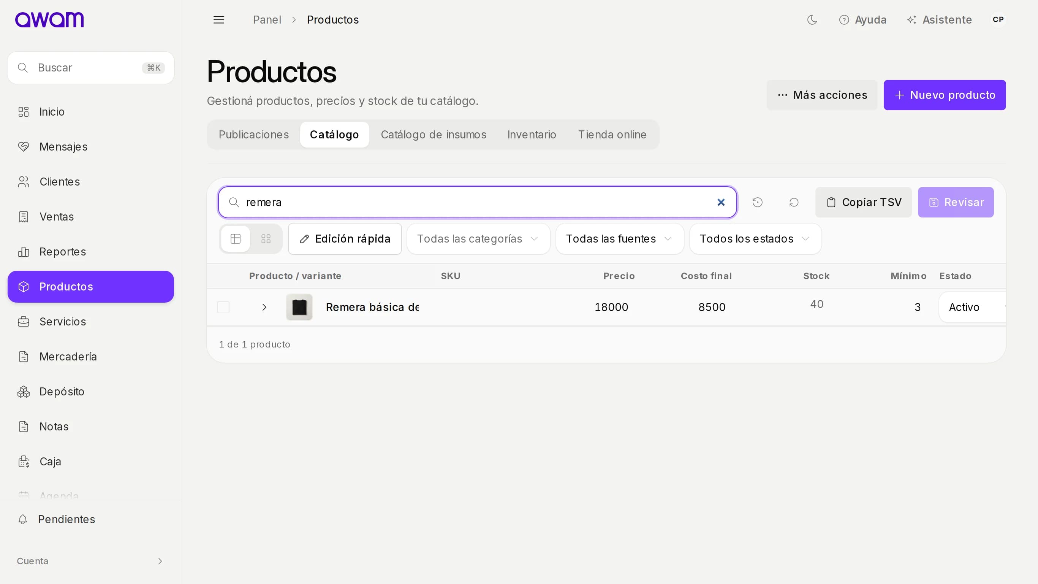Screen dimensions: 1038x584
Task: Open Notas section
Action: (x=91, y=427)
